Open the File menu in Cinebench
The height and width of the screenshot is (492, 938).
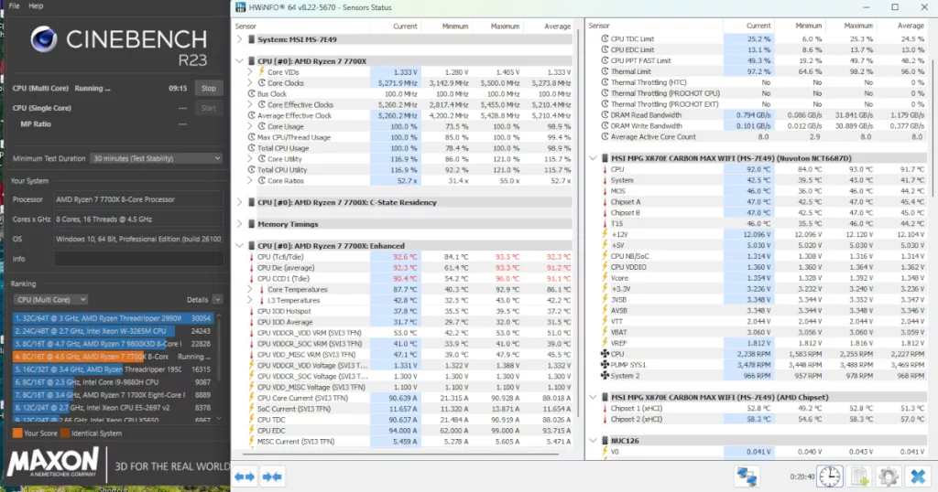click(14, 6)
